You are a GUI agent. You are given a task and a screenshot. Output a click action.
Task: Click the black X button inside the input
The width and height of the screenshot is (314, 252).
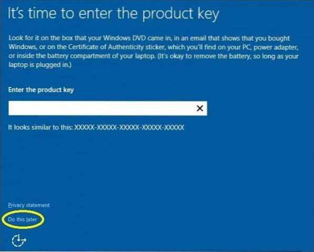200,109
